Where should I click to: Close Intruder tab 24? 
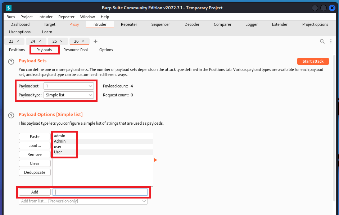pos(40,41)
